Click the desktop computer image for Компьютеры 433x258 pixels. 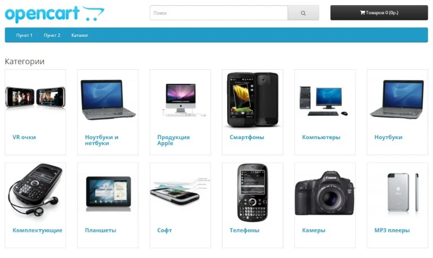pyautogui.click(x=323, y=101)
